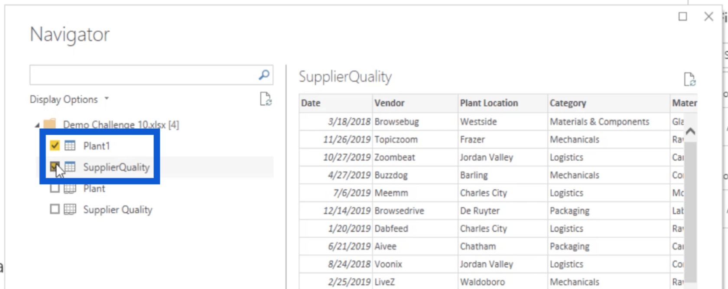Click the Waldoboro plant location cell
Screen dimensions: 728x289
[x=503, y=282]
